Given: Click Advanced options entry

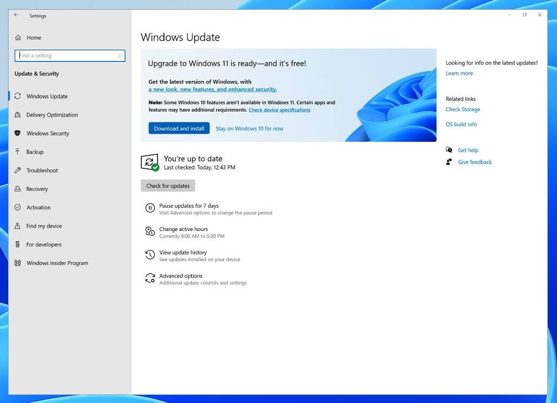Looking at the screenshot, I should [x=181, y=276].
